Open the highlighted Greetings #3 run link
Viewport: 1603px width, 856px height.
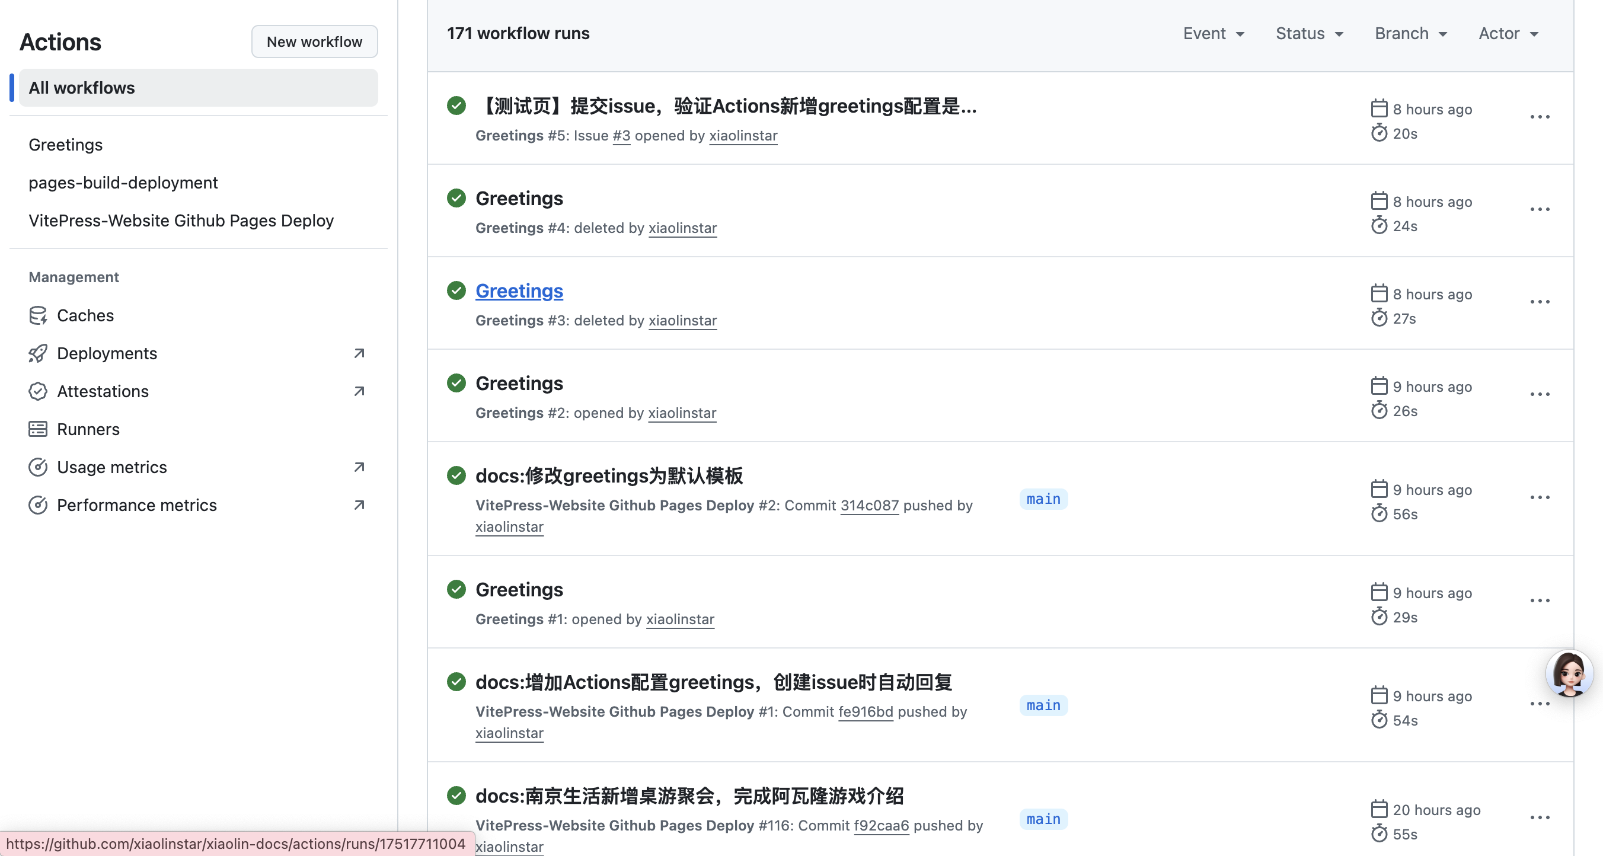tap(519, 291)
